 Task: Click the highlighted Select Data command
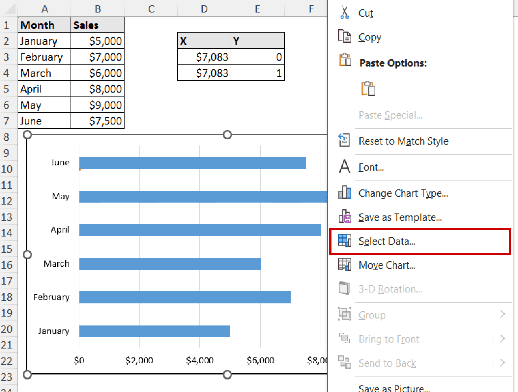click(387, 241)
